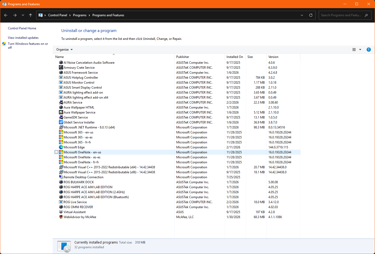Sort the list by Publisher column
Screen dimensions: 375x254
(x=183, y=57)
